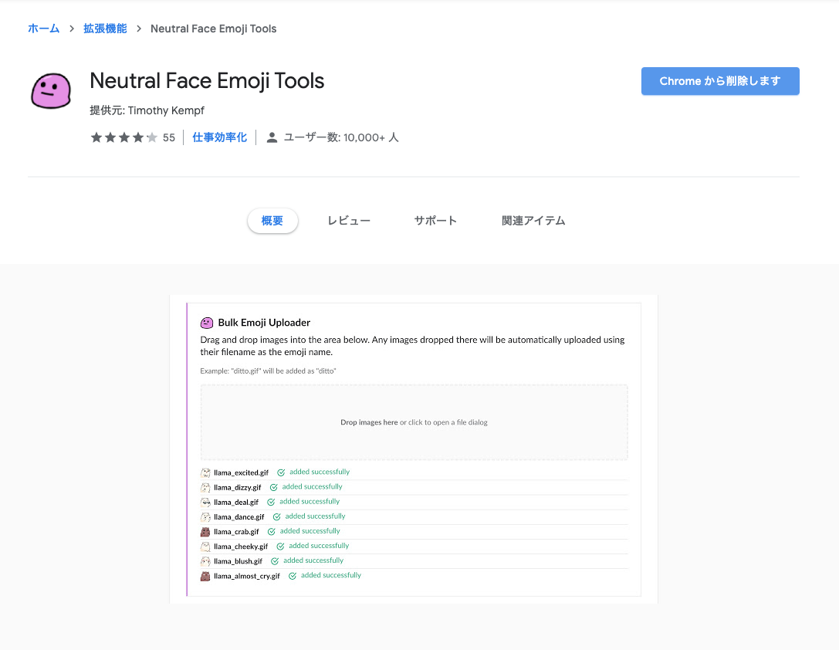
Task: Click the 'llama_almost_cry.gif' file name
Action: (247, 576)
